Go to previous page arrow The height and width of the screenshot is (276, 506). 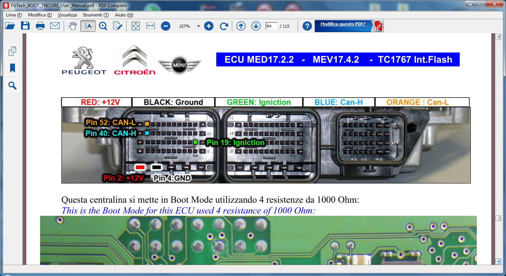pos(241,26)
